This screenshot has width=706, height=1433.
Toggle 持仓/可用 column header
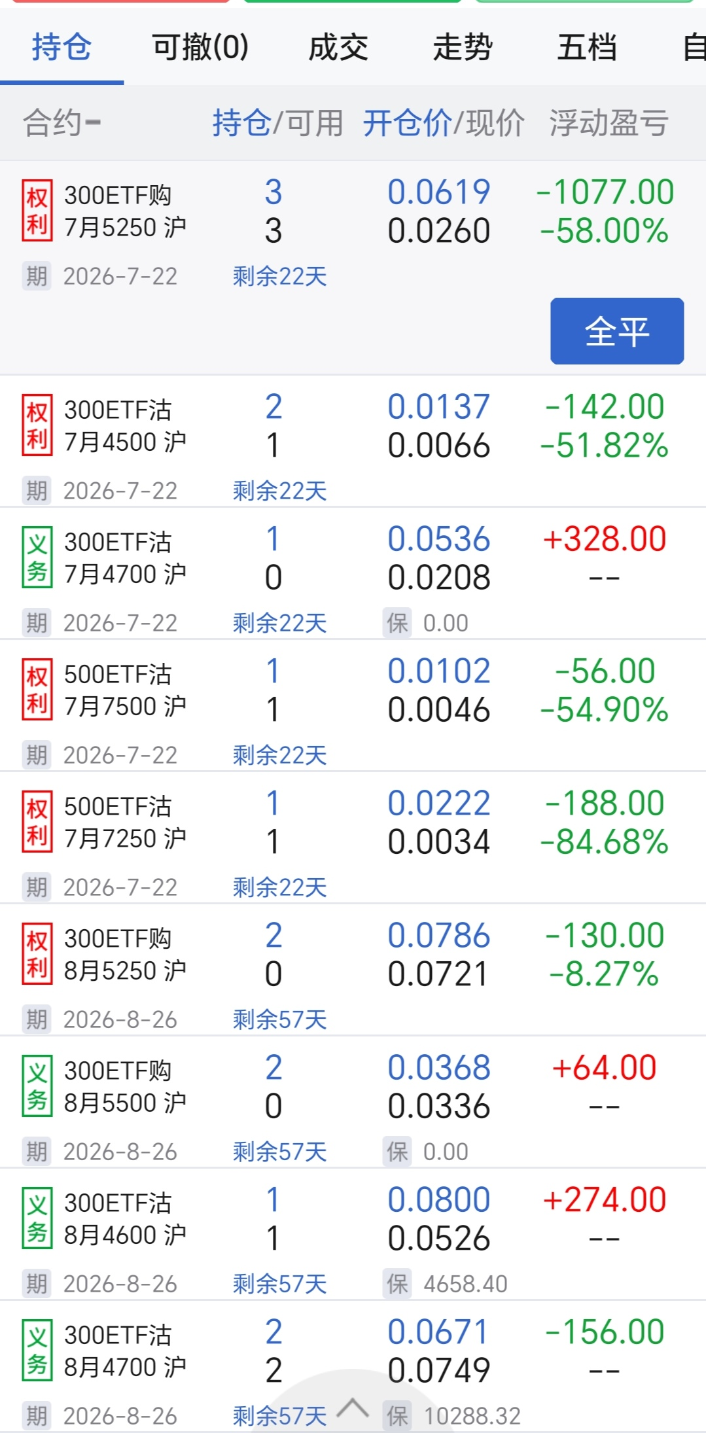(277, 123)
